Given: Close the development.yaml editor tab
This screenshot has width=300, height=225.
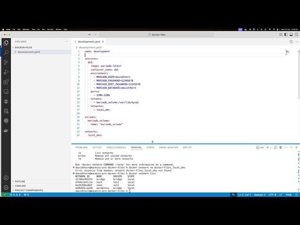Looking at the screenshot, I should tap(103, 42).
